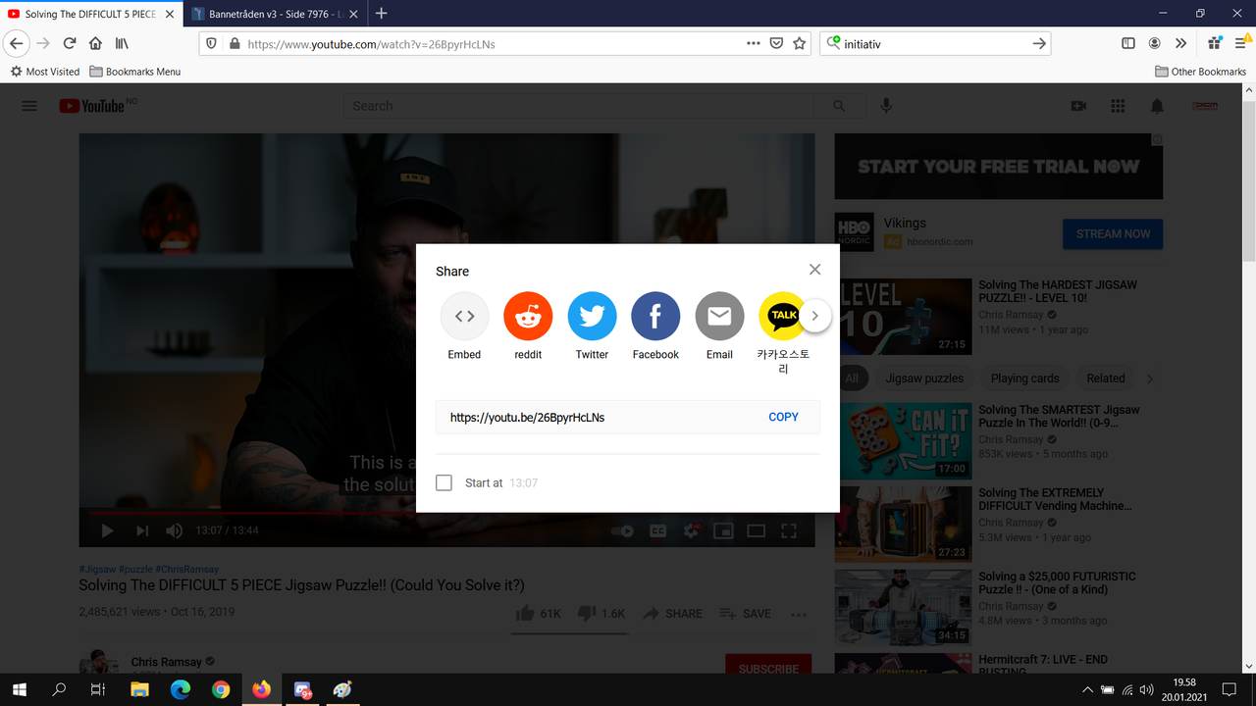Select the All filter chip
1256x706 pixels.
tap(852, 378)
